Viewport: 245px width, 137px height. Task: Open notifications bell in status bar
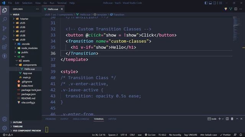(241, 135)
